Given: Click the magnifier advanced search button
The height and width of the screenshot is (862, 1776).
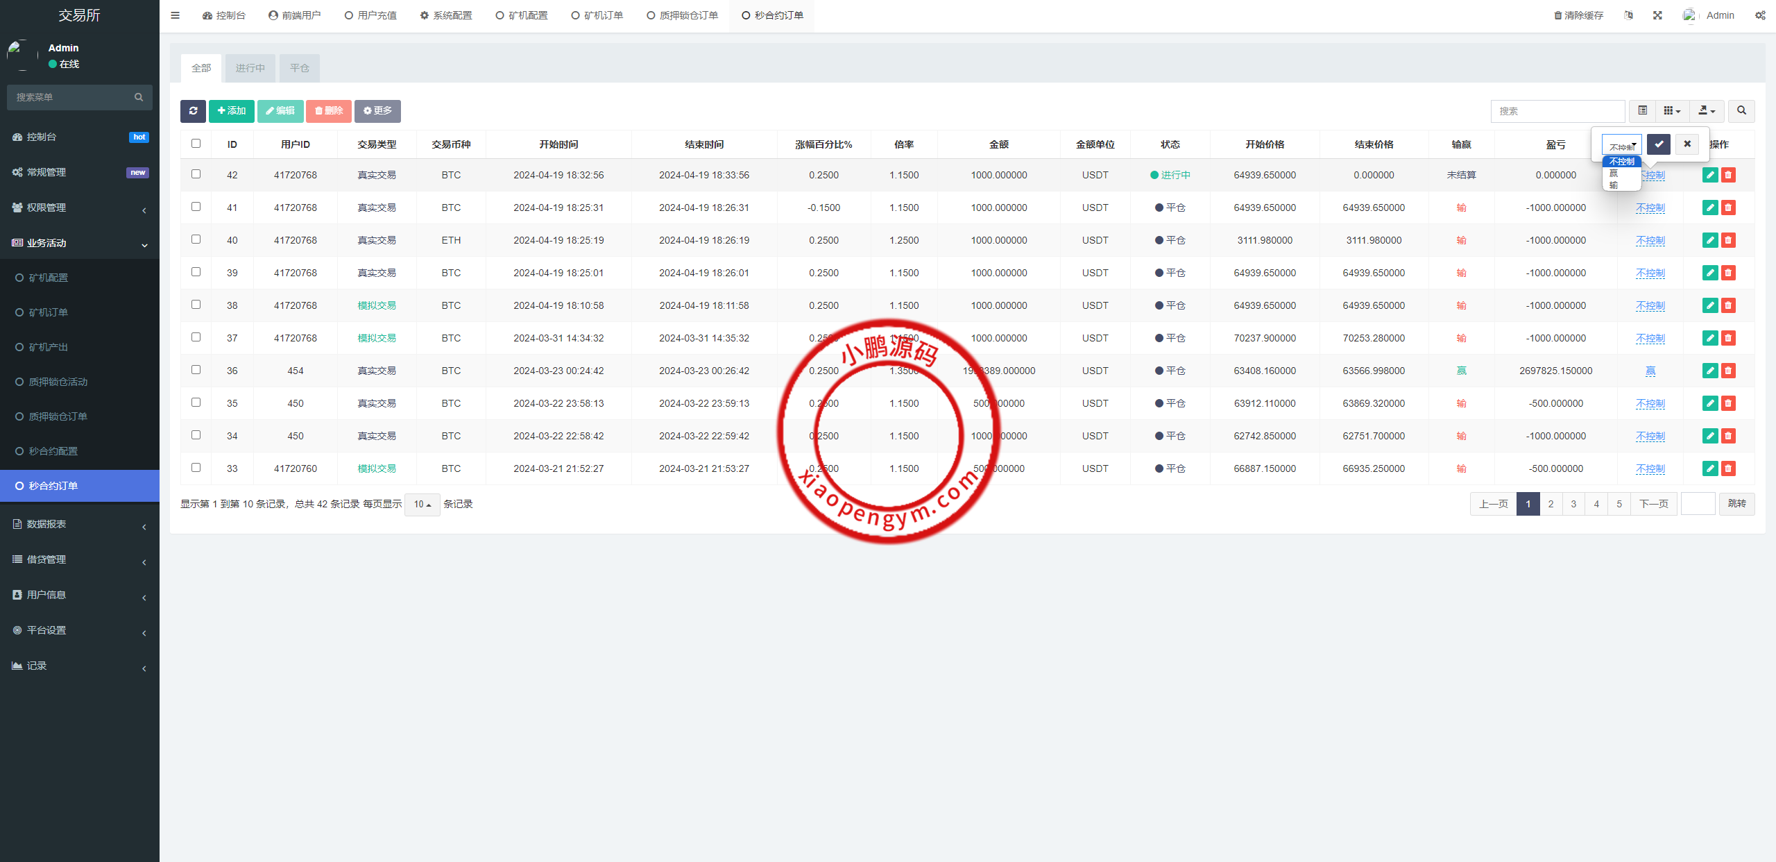Looking at the screenshot, I should [1741, 110].
